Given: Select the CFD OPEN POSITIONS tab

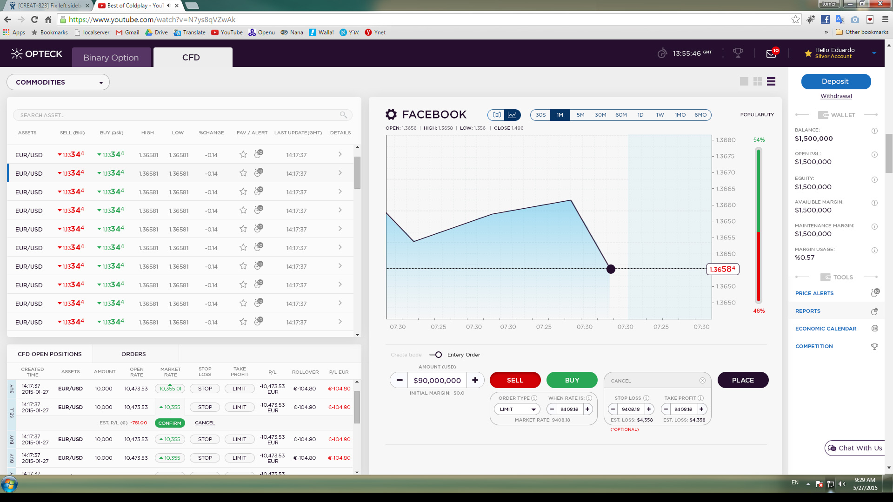Looking at the screenshot, I should [49, 354].
